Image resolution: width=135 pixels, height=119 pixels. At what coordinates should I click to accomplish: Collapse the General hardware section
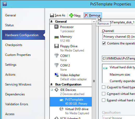point(51,22)
